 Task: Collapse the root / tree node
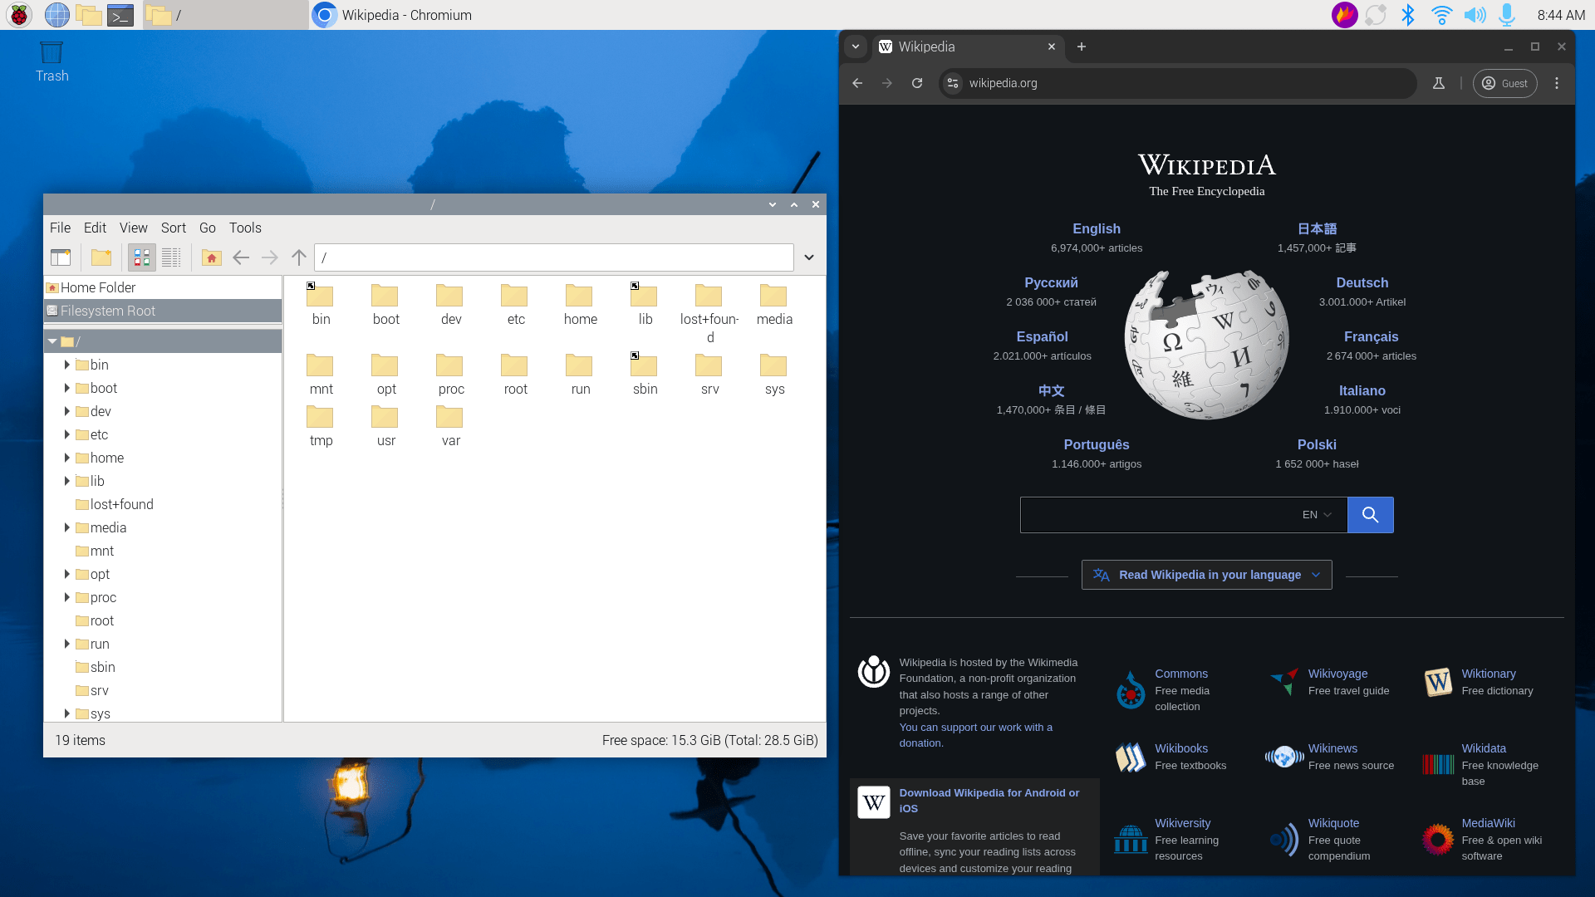click(52, 341)
